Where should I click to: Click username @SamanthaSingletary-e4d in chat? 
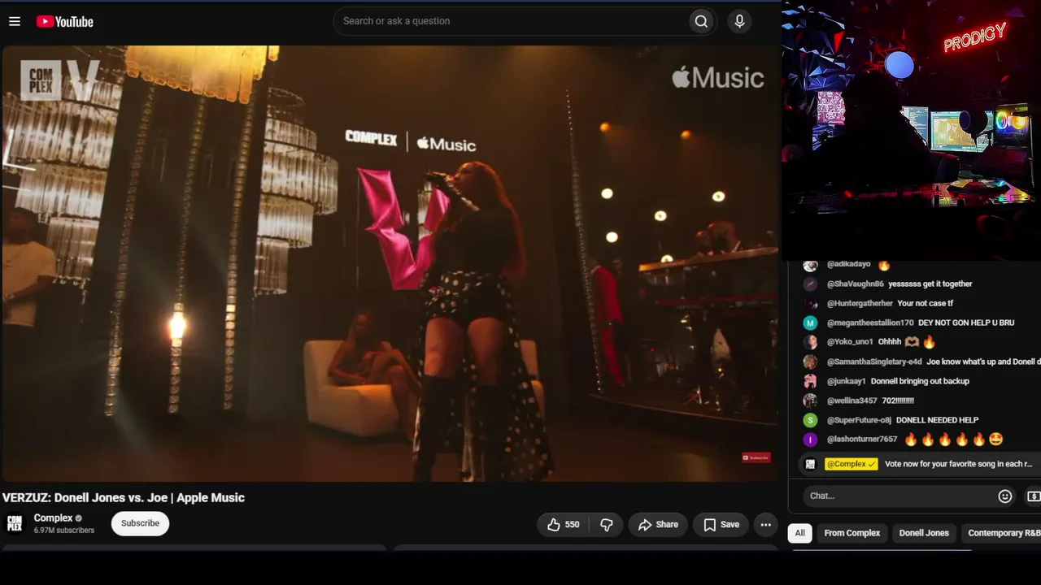click(x=874, y=362)
